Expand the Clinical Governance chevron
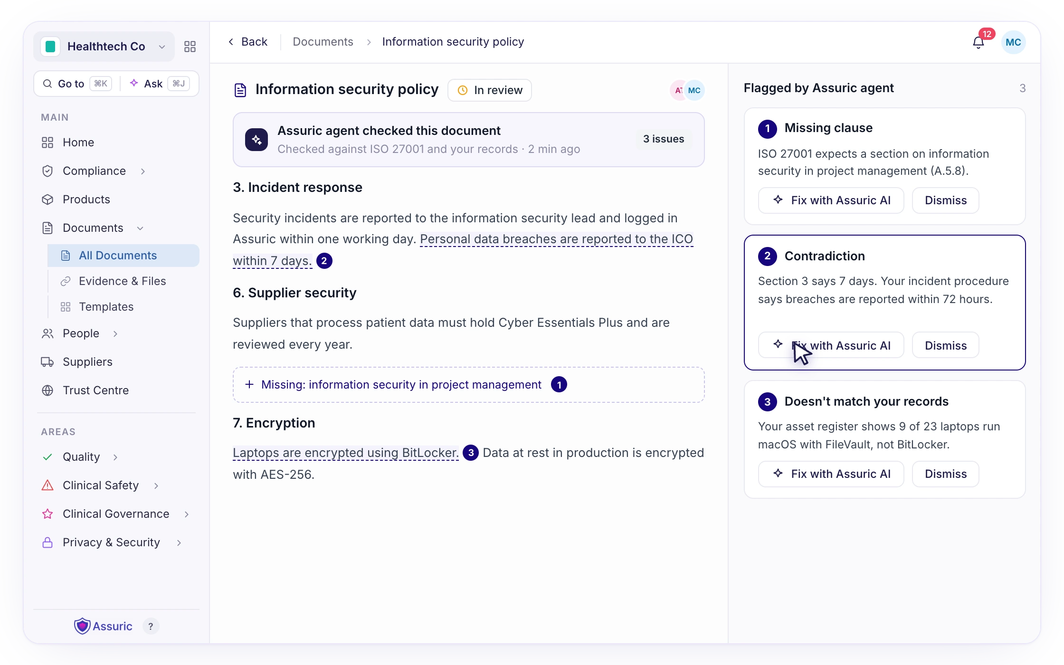 point(187,514)
